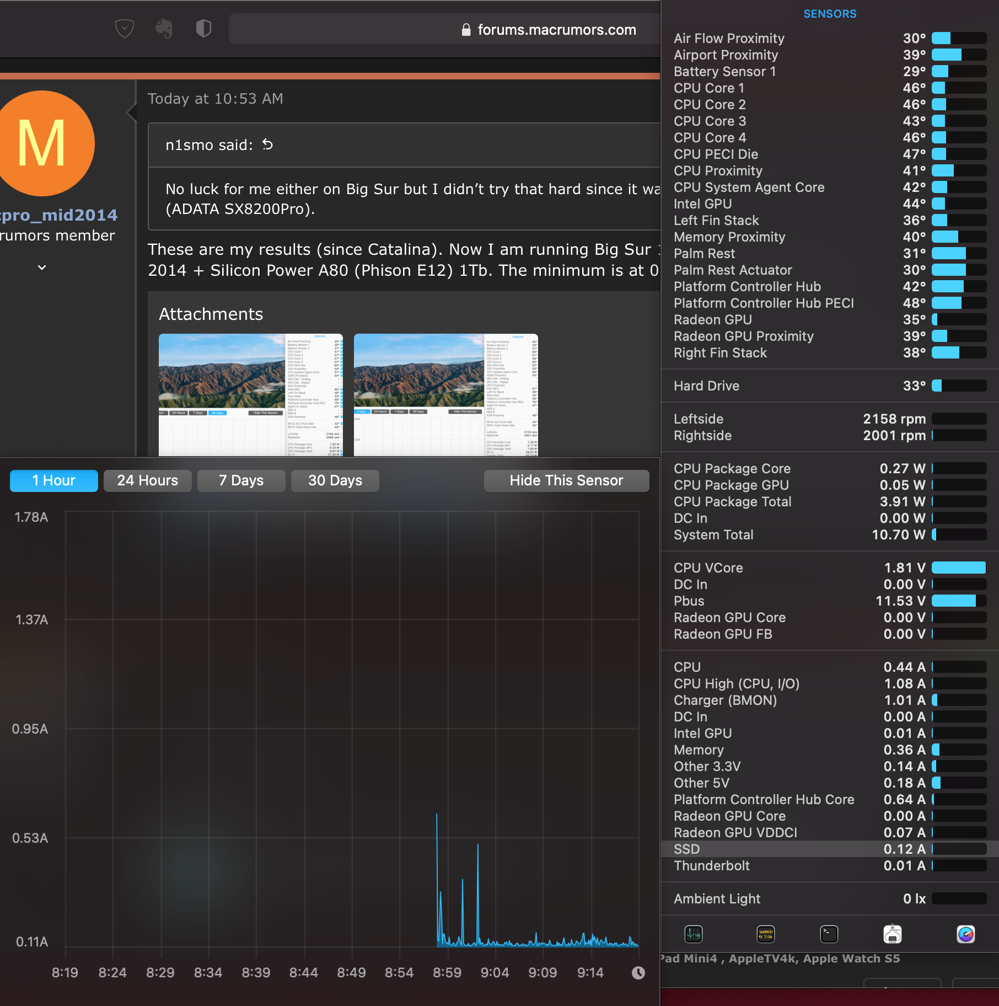999x1006 pixels.
Task: Focus the forums.macrumors.com address bar
Action: pyautogui.click(x=444, y=29)
